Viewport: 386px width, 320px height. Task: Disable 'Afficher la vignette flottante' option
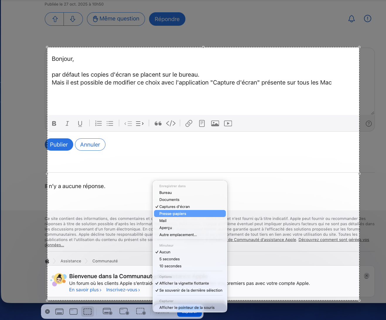click(x=184, y=283)
